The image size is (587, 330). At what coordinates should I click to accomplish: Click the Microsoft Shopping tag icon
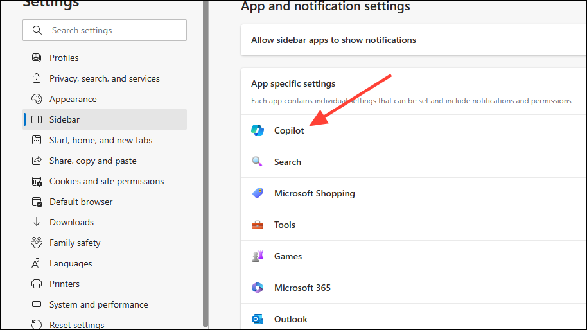pyautogui.click(x=258, y=193)
